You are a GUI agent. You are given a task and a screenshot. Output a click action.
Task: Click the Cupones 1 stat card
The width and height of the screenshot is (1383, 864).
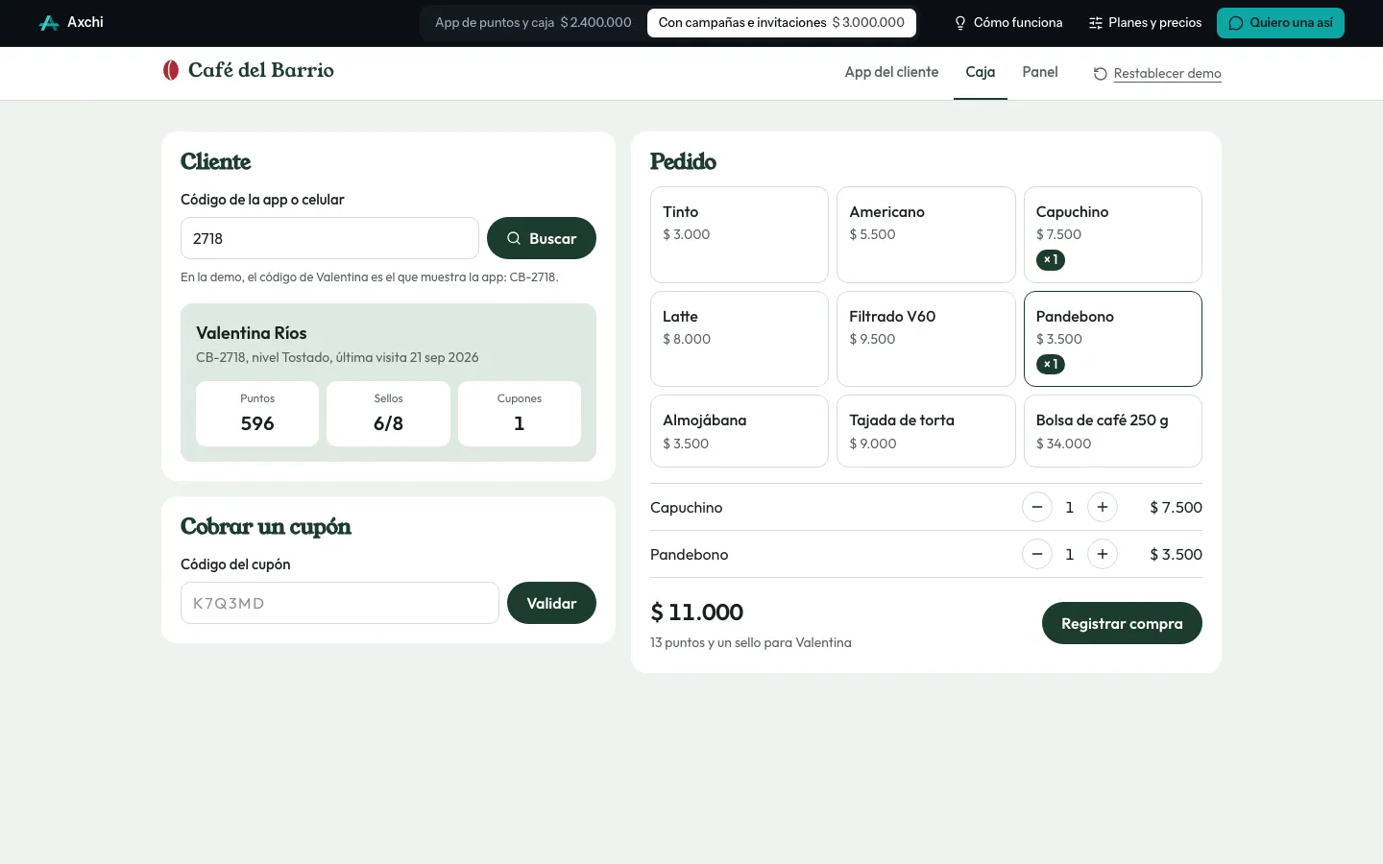pos(520,414)
